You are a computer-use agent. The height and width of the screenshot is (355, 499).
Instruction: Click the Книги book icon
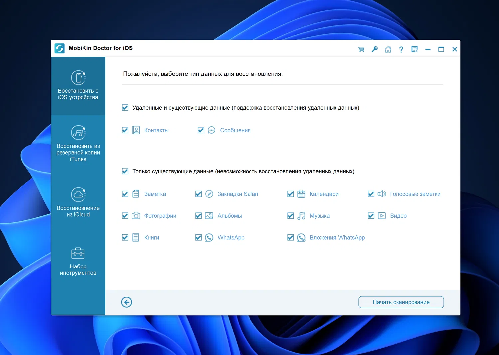[136, 237]
